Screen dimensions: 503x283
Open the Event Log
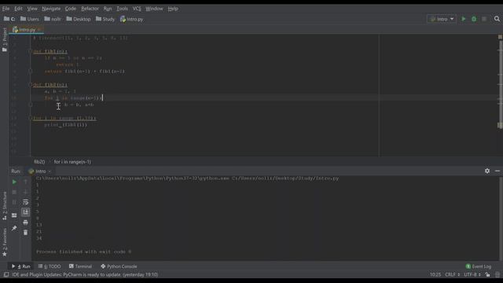point(479,266)
